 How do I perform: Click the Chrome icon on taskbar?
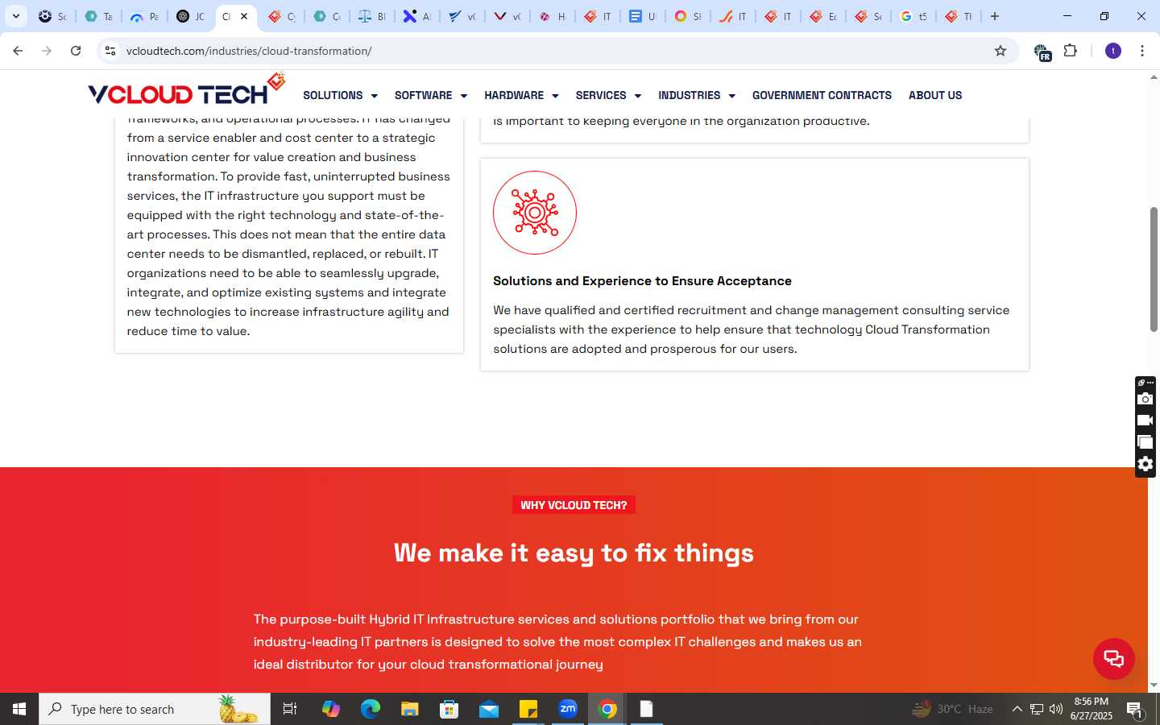[607, 709]
